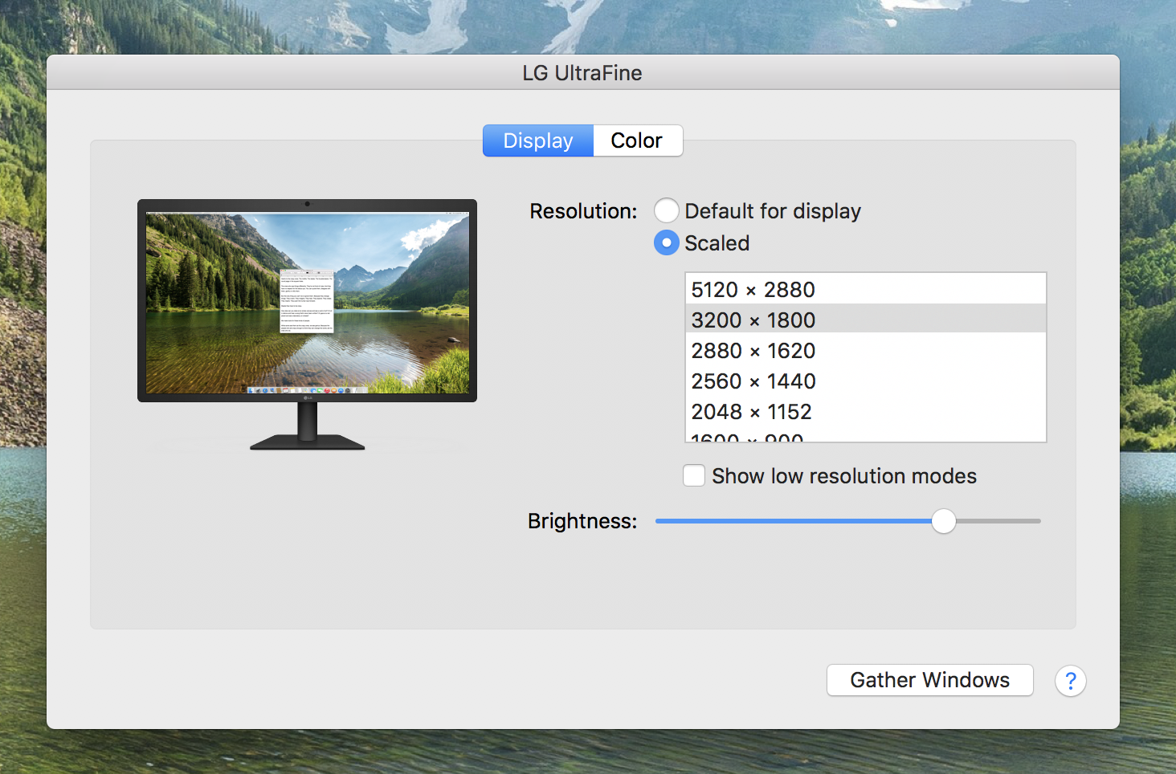Click the Brightness slider knob
Screen dimensions: 1176x774
pos(944,521)
